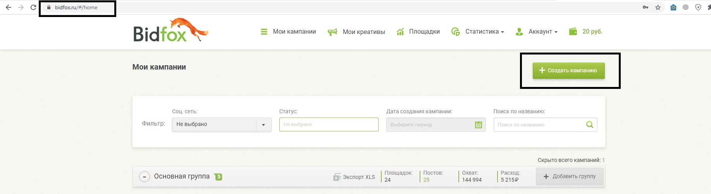Reload the page with the refresh icon
The image size is (711, 194).
33,7
